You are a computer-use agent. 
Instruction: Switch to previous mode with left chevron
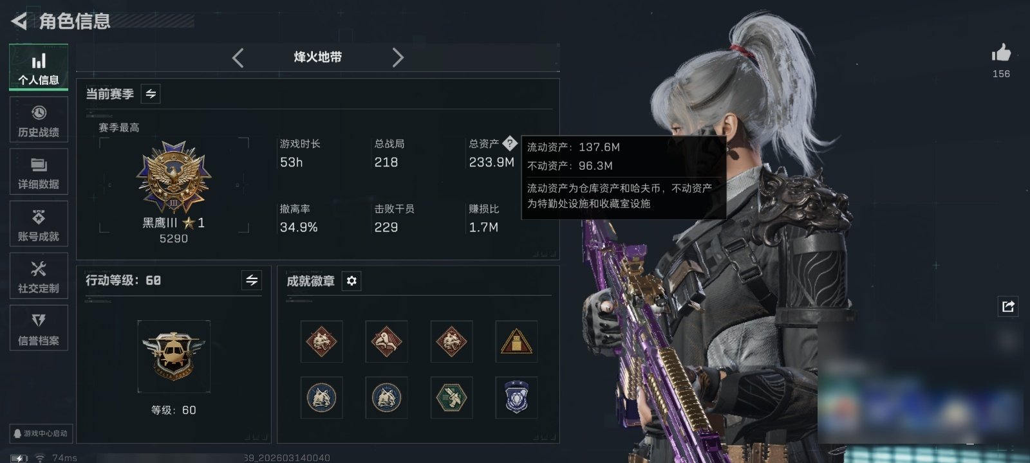coord(238,58)
